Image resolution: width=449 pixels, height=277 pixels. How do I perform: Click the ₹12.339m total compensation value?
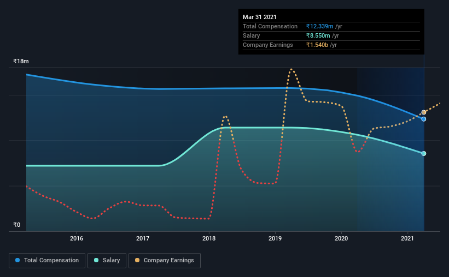319,27
